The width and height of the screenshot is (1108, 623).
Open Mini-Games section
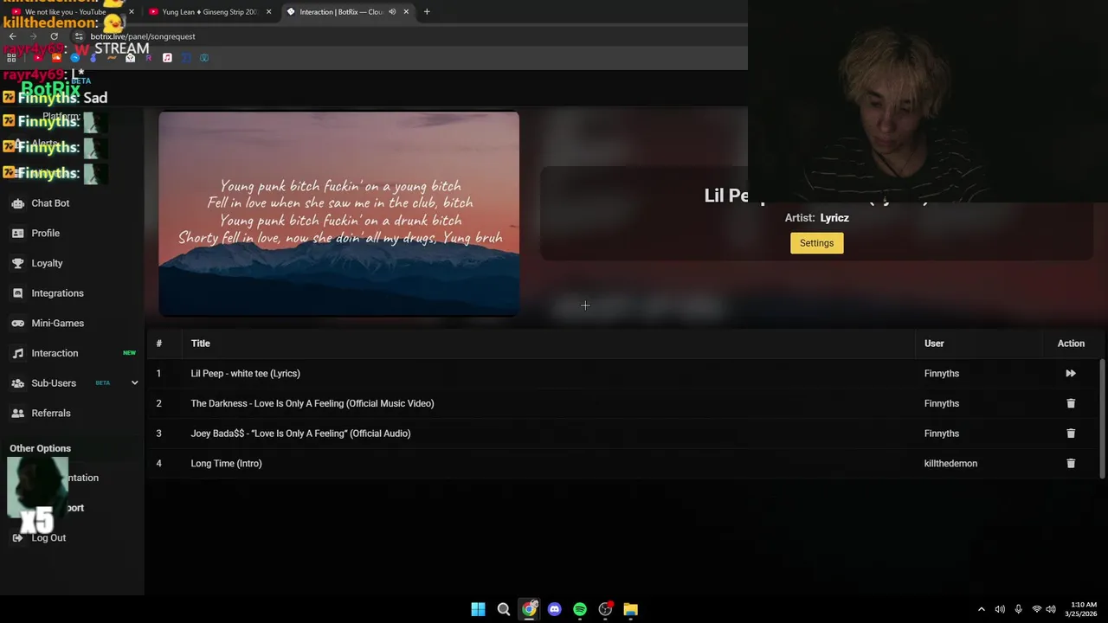coord(57,324)
